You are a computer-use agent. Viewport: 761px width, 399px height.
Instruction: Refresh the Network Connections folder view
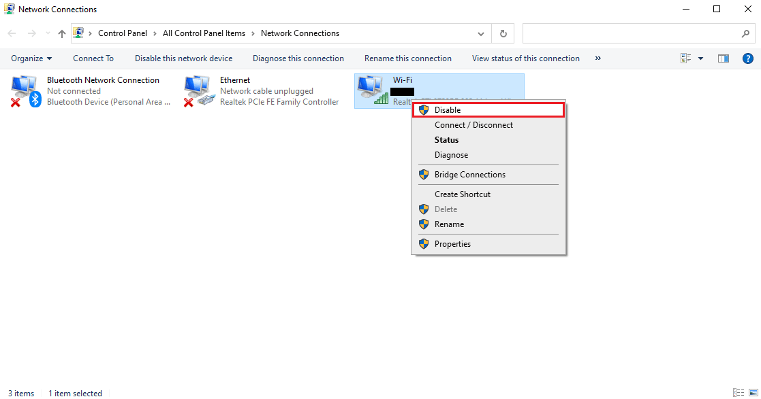503,33
